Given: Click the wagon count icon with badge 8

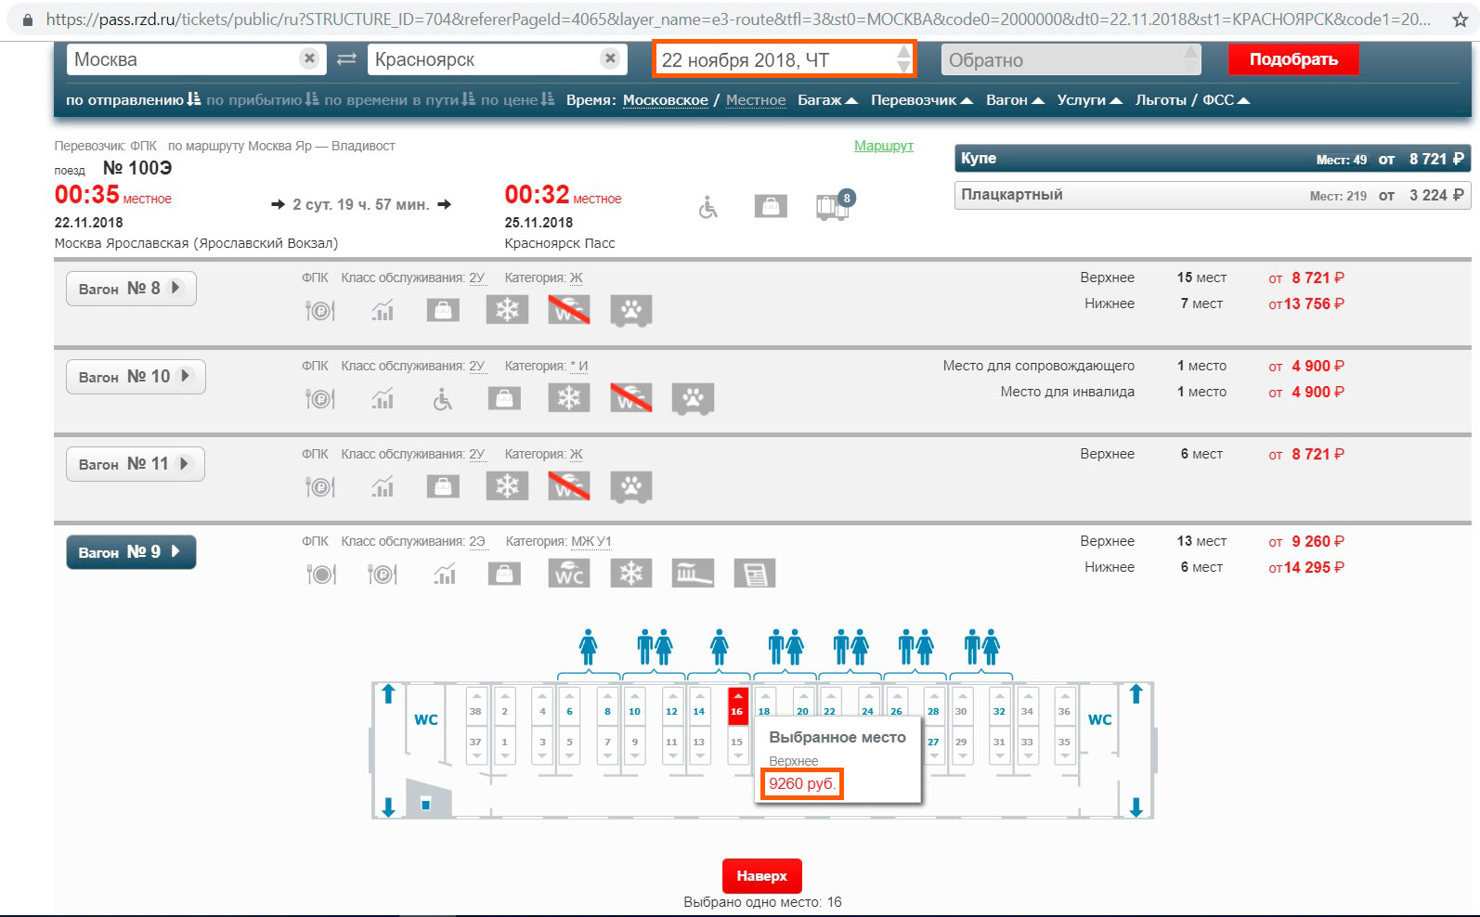Looking at the screenshot, I should (834, 205).
